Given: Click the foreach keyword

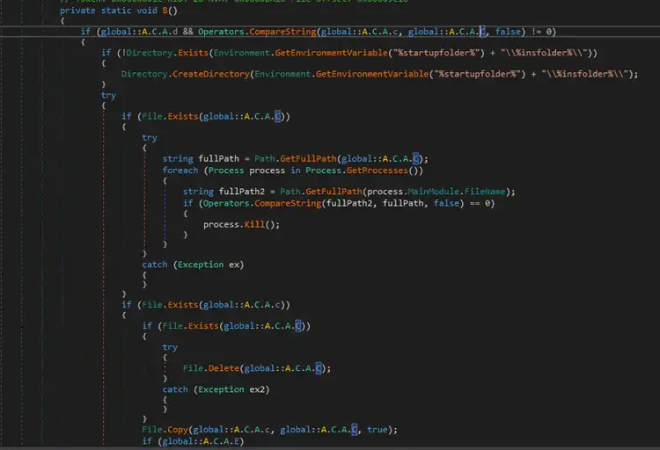Looking at the screenshot, I should point(180,170).
